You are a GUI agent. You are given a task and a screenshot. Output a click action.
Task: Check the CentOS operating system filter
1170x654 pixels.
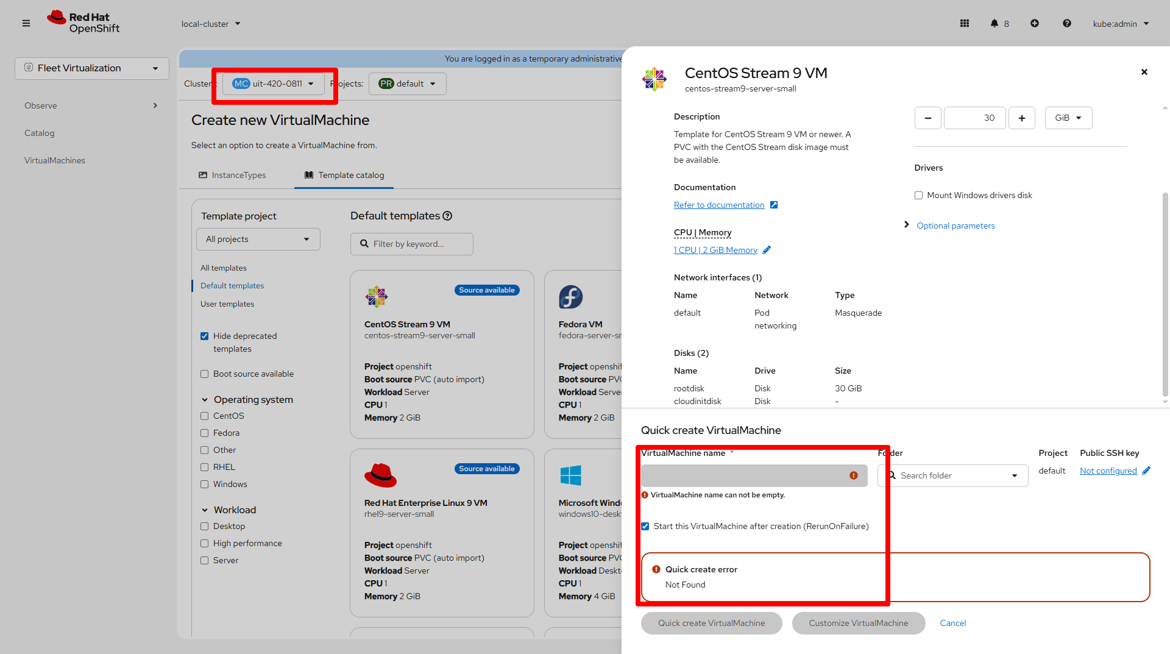(x=205, y=416)
